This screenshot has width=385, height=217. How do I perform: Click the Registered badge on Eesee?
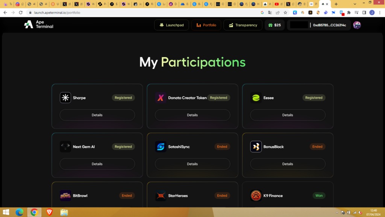[x=314, y=98]
